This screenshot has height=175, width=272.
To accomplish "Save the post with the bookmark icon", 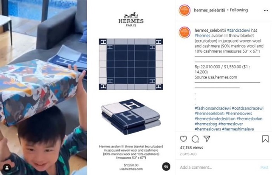I will [x=265, y=139].
